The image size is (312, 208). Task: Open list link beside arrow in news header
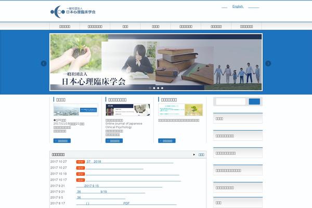pos(201,154)
